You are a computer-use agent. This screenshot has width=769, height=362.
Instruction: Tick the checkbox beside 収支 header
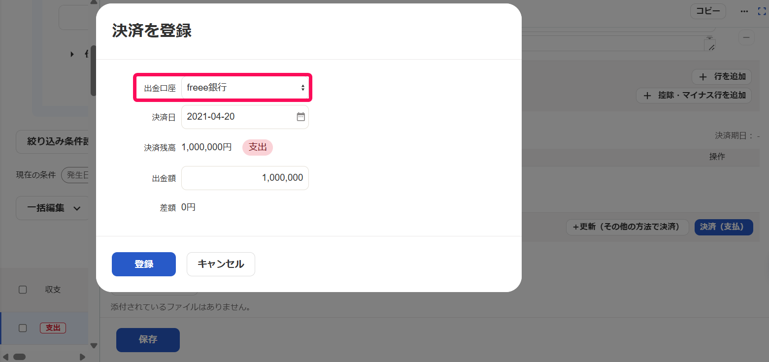click(x=23, y=290)
